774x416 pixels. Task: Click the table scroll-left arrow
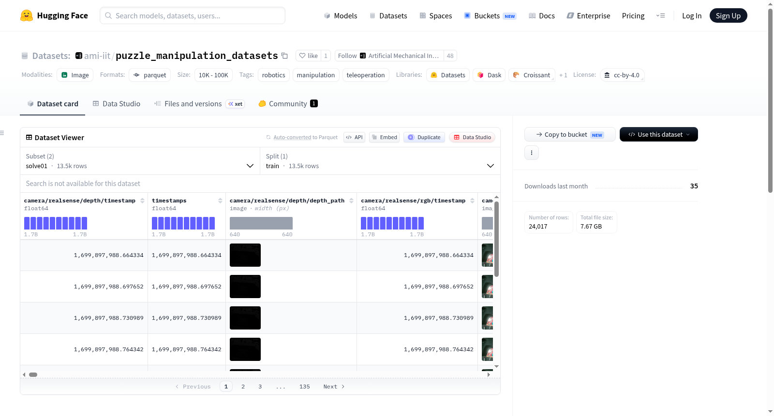pos(24,374)
